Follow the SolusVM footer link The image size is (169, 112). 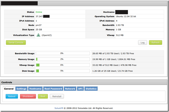(x=59, y=108)
